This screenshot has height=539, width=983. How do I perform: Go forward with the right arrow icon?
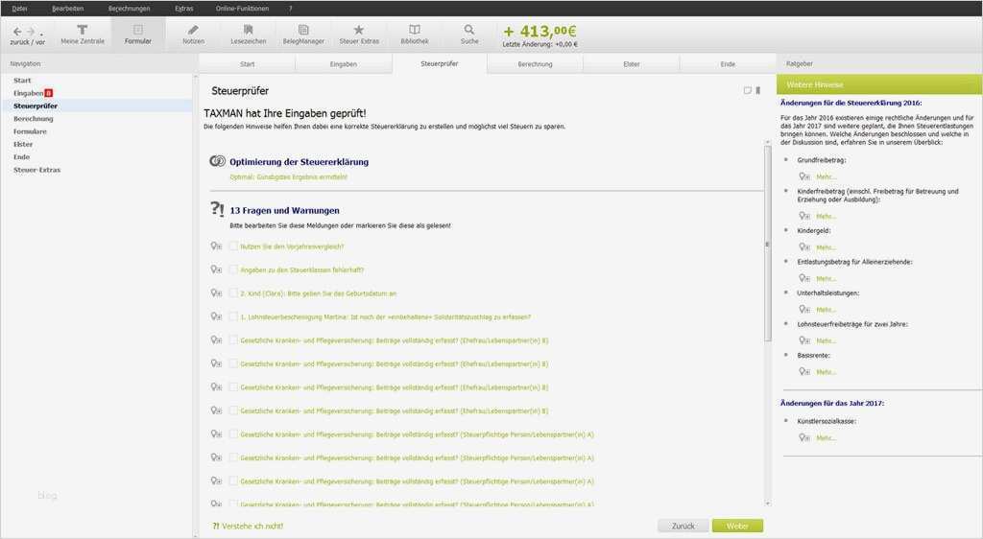(30, 32)
